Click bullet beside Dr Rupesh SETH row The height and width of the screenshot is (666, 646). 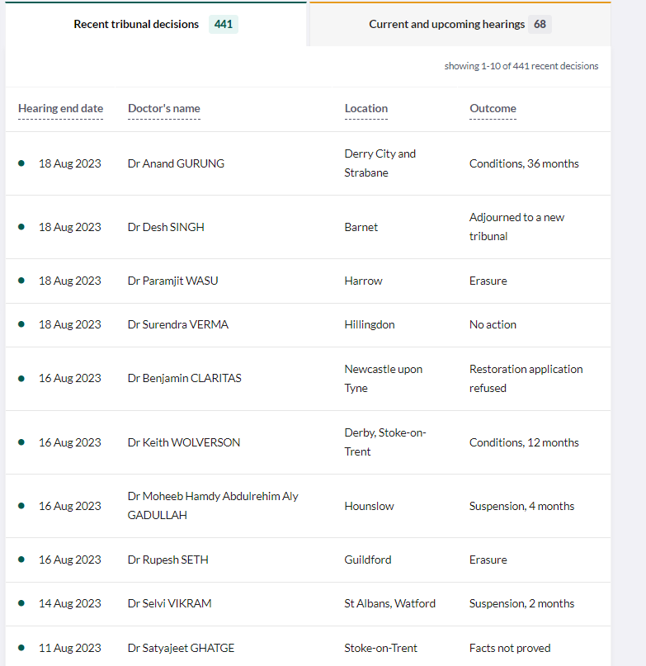[x=21, y=560]
